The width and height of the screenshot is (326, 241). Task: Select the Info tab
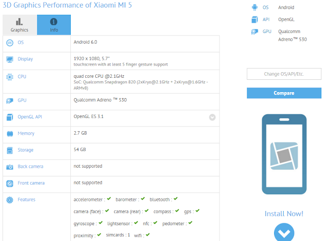(54, 25)
